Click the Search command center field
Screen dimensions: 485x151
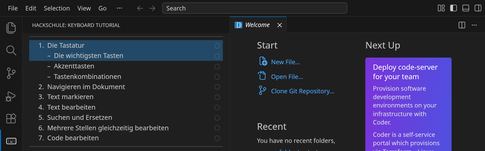click(255, 8)
